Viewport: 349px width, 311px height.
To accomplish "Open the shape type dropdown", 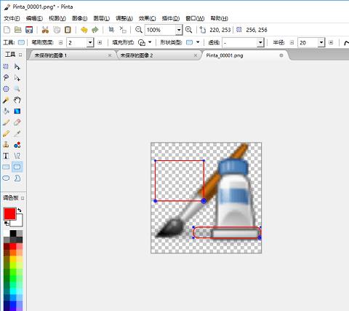I will (198, 42).
